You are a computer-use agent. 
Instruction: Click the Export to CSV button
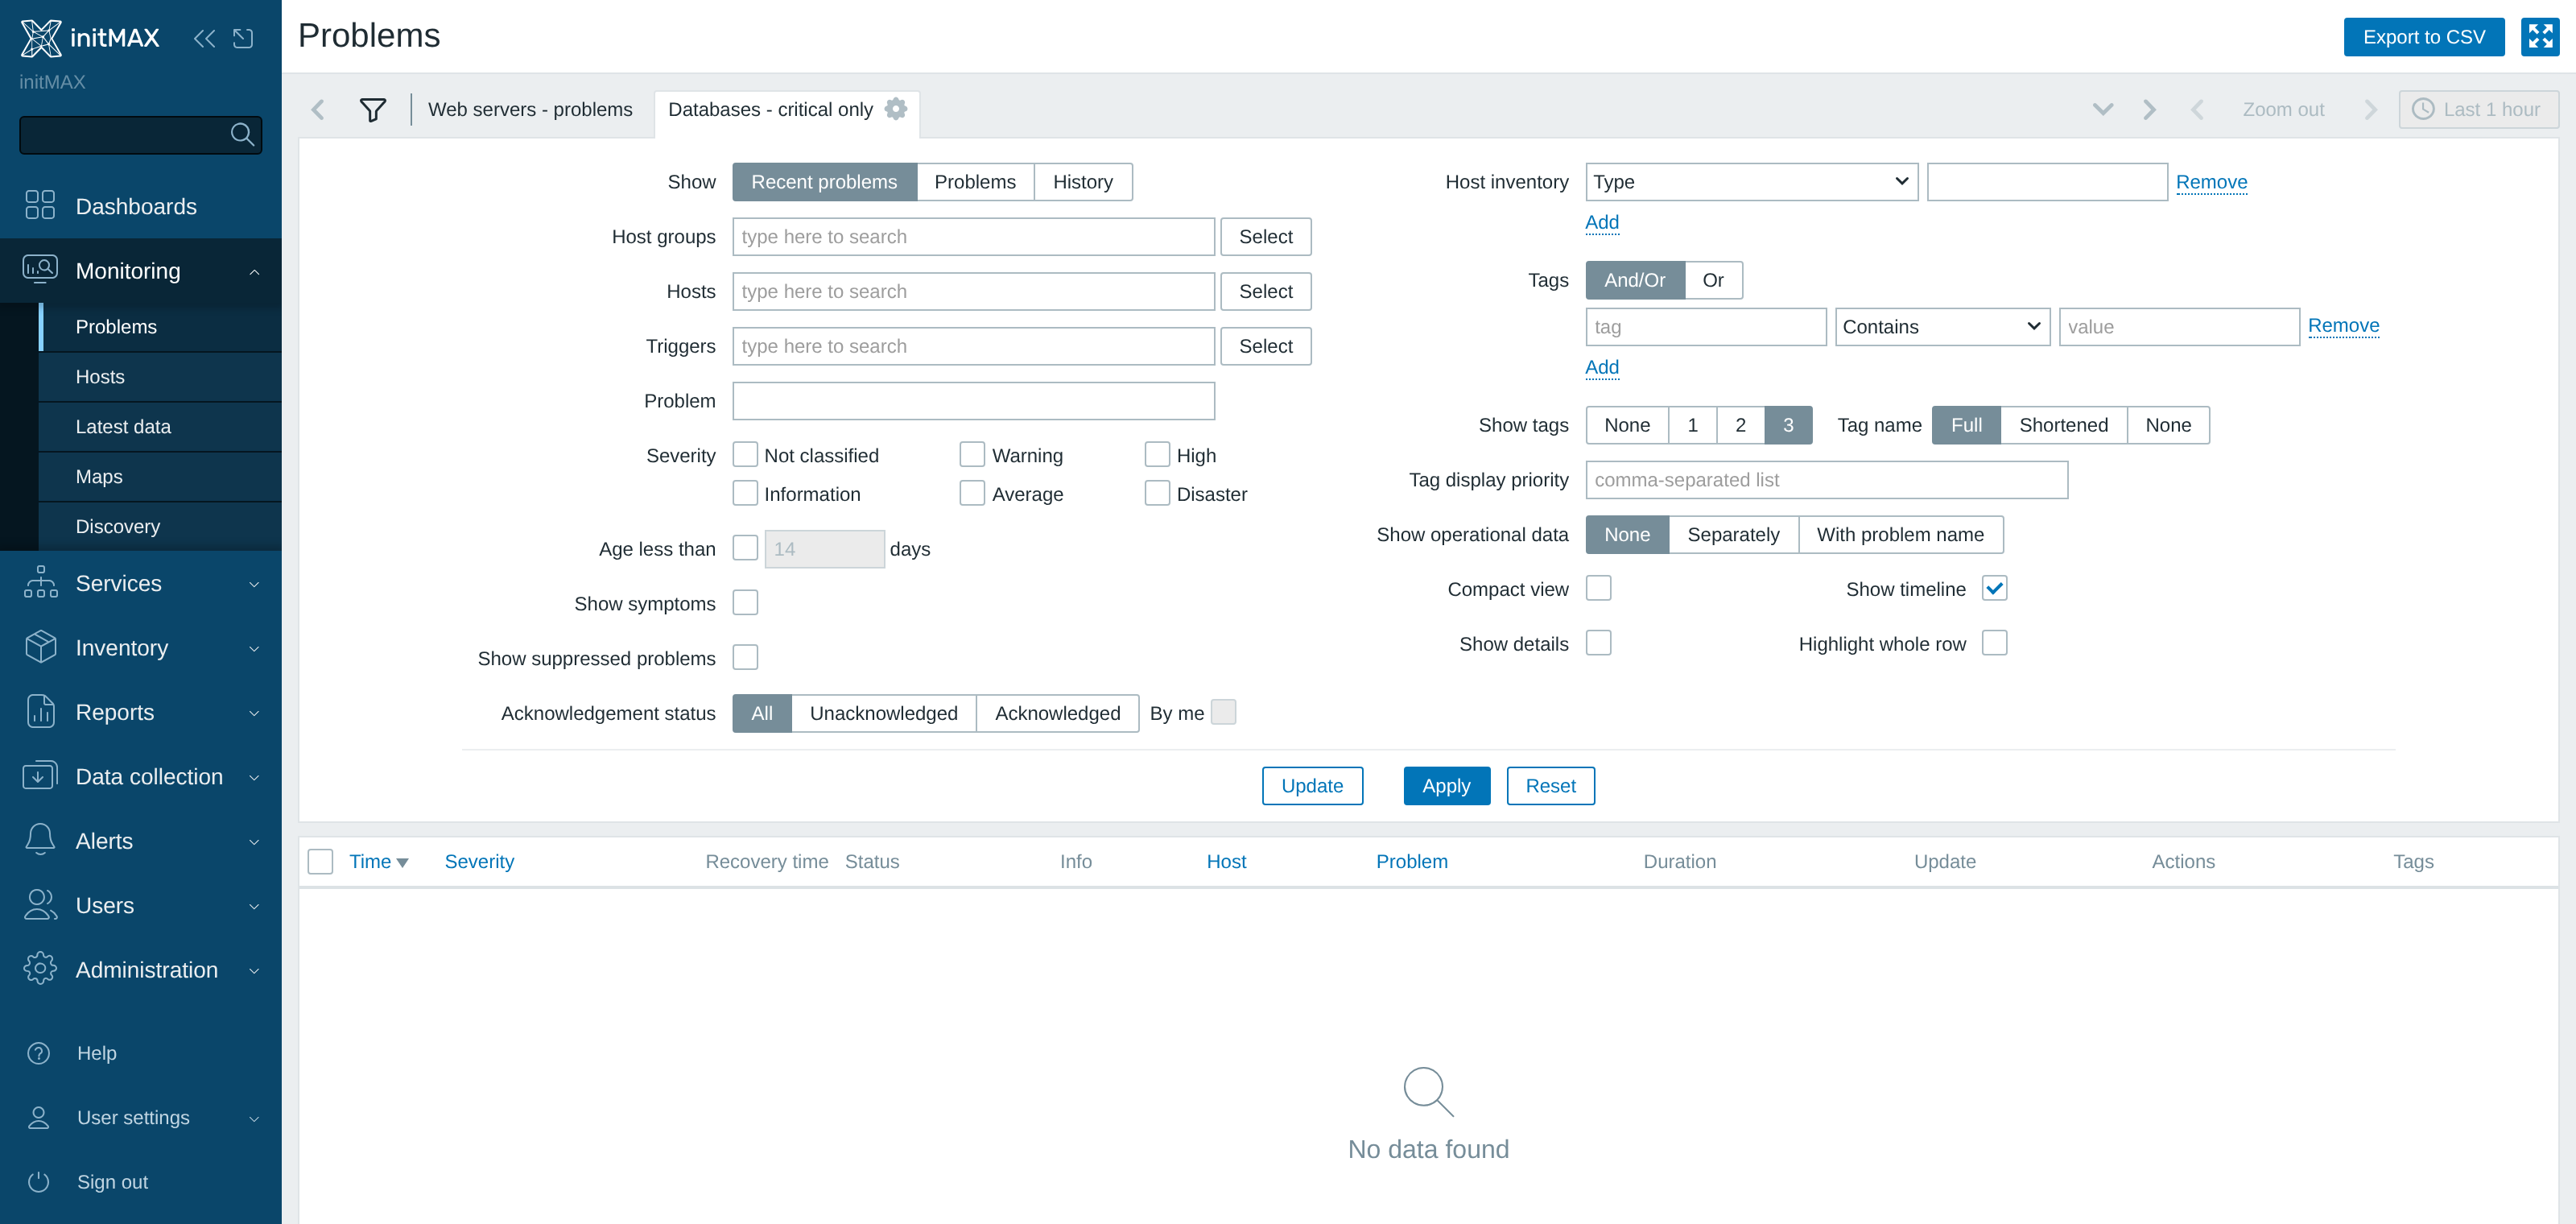pyautogui.click(x=2423, y=37)
